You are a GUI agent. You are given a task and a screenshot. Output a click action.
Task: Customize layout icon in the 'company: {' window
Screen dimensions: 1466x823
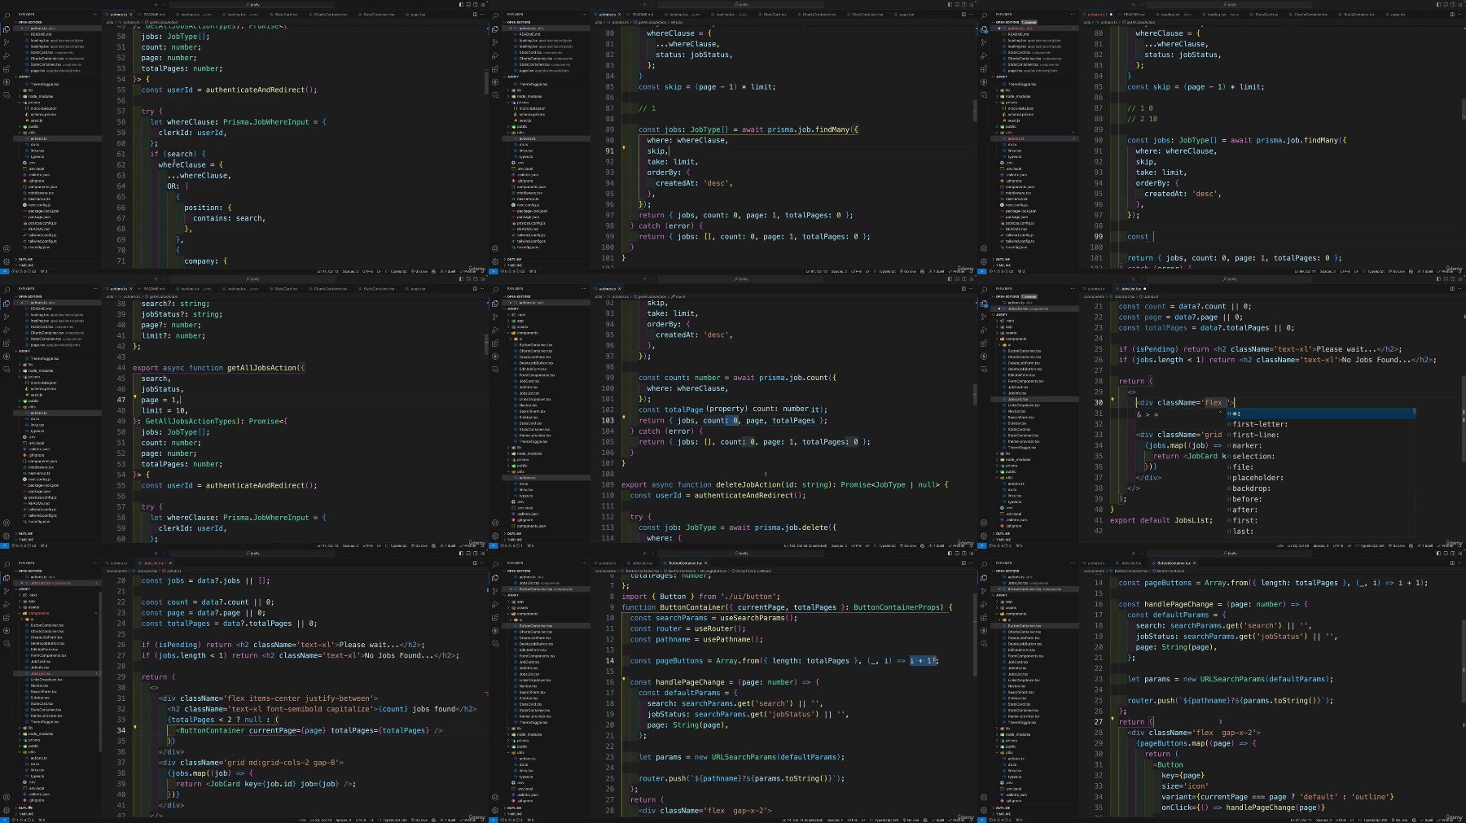[483, 5]
